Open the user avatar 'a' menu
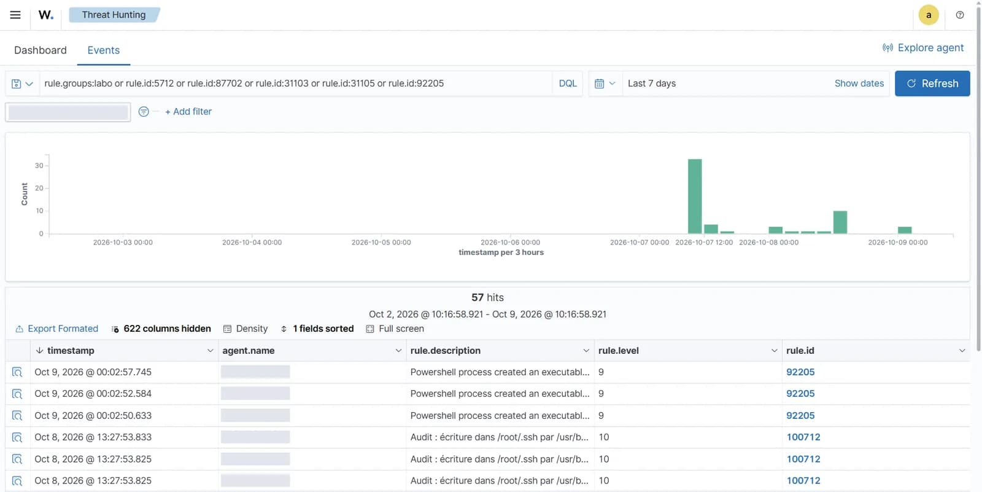The image size is (982, 492). click(929, 15)
